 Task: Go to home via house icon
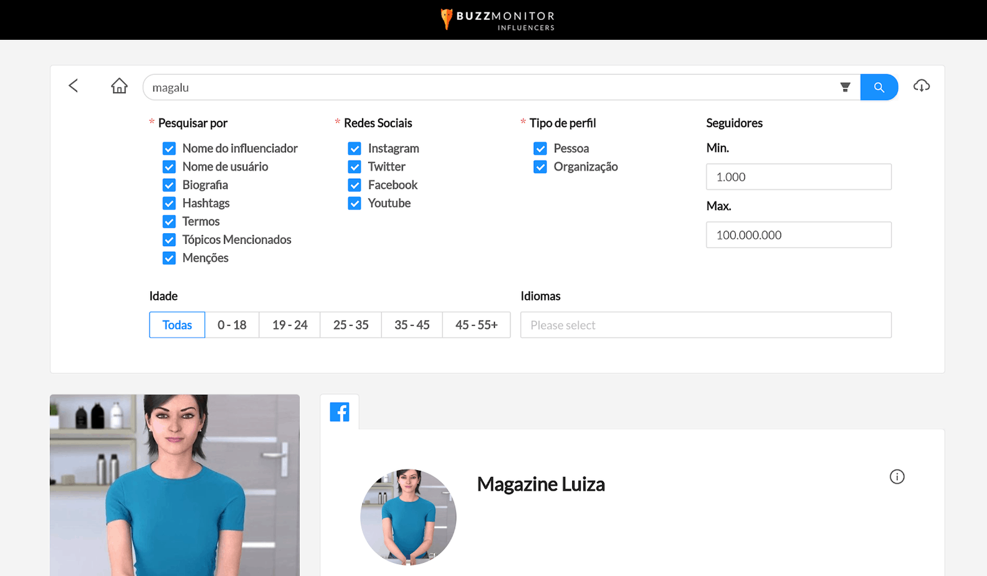(119, 86)
